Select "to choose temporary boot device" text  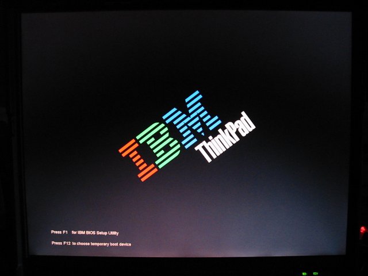point(102,244)
